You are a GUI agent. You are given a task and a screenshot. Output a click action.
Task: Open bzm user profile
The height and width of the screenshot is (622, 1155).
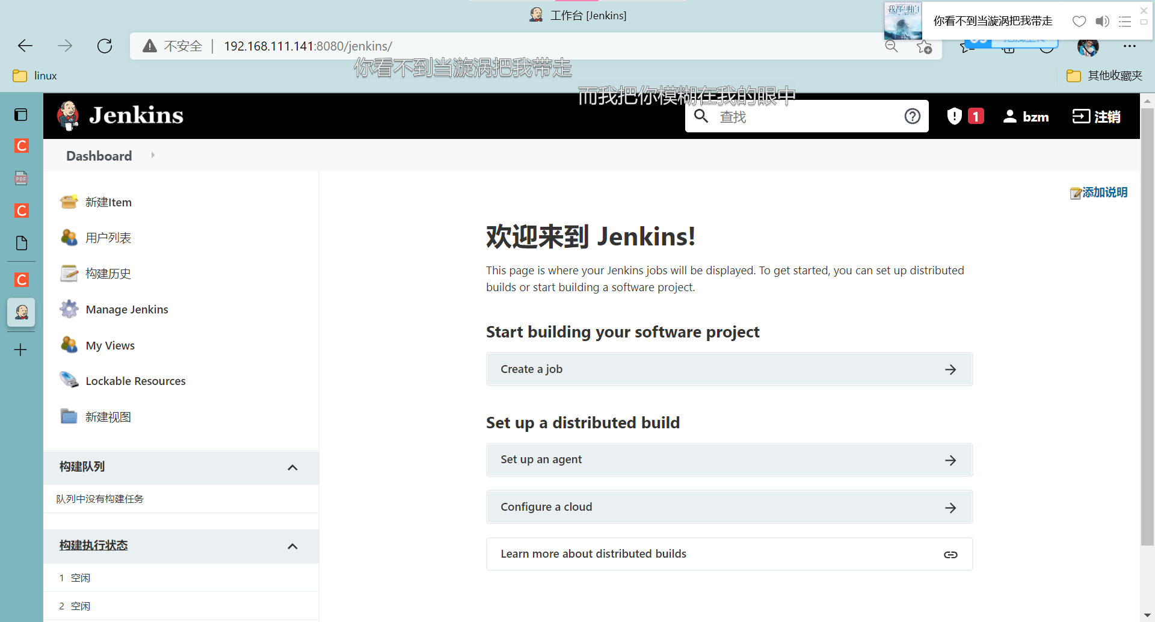point(1026,117)
